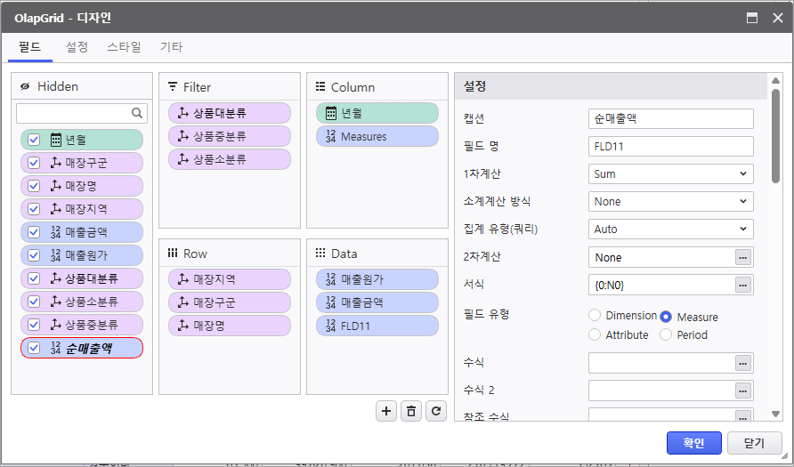This screenshot has height=467, width=794.
Task: Uncheck the 년월 field checkbox
Action: click(x=34, y=140)
